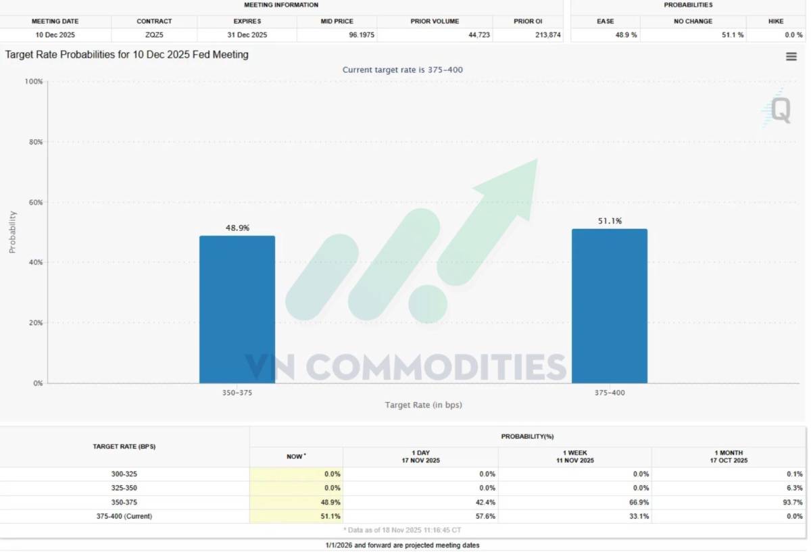
Task: Click the 1 WEEK 11 NOV 2025 header
Action: [575, 457]
